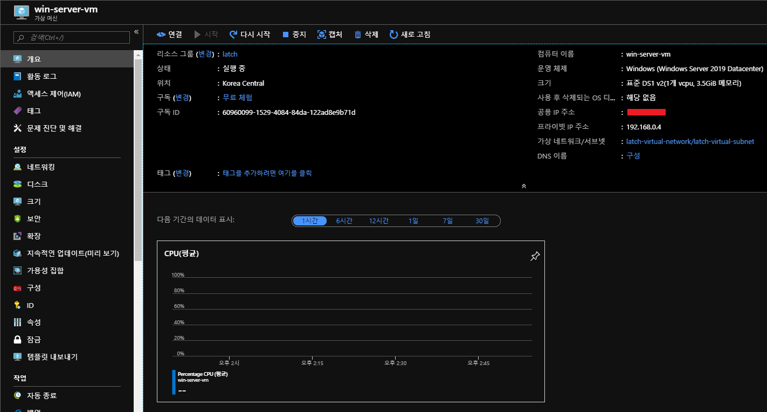The image size is (767, 412).
Task: Click the CPU(평균) chart title
Action: [x=182, y=253]
